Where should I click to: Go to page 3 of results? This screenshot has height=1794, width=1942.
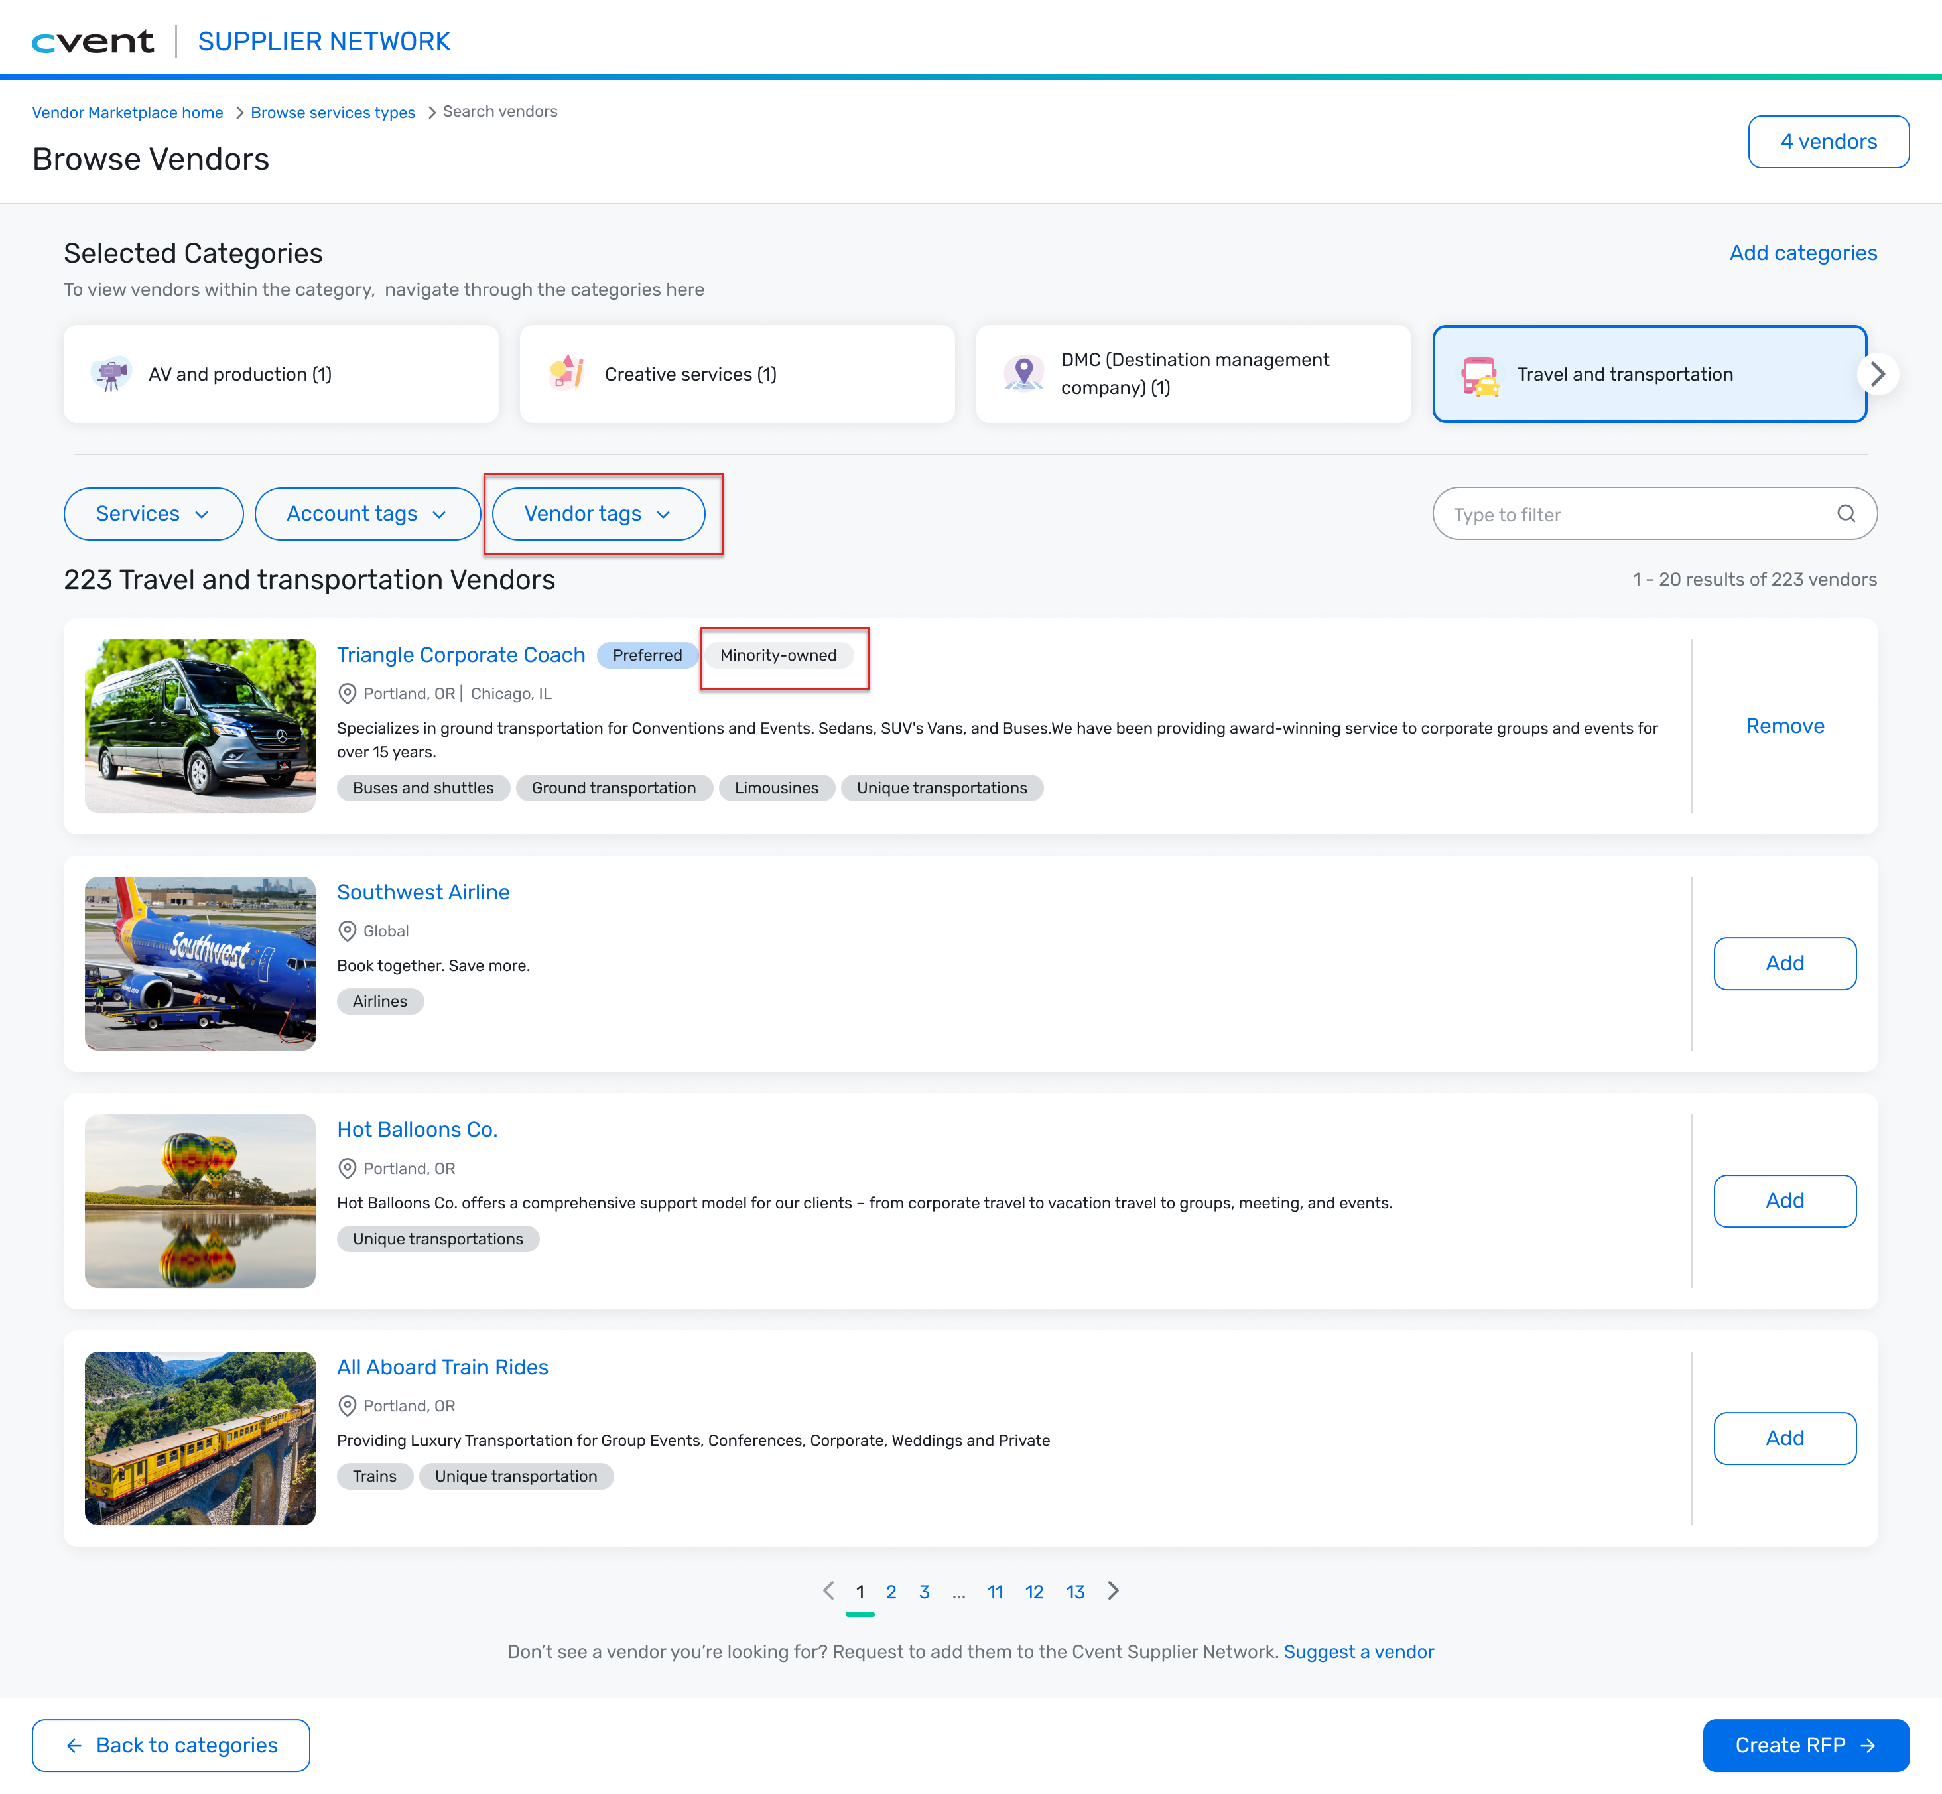pyautogui.click(x=925, y=1592)
